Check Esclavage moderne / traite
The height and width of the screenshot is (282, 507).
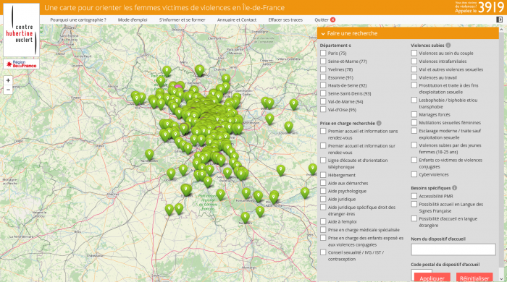pyautogui.click(x=414, y=131)
